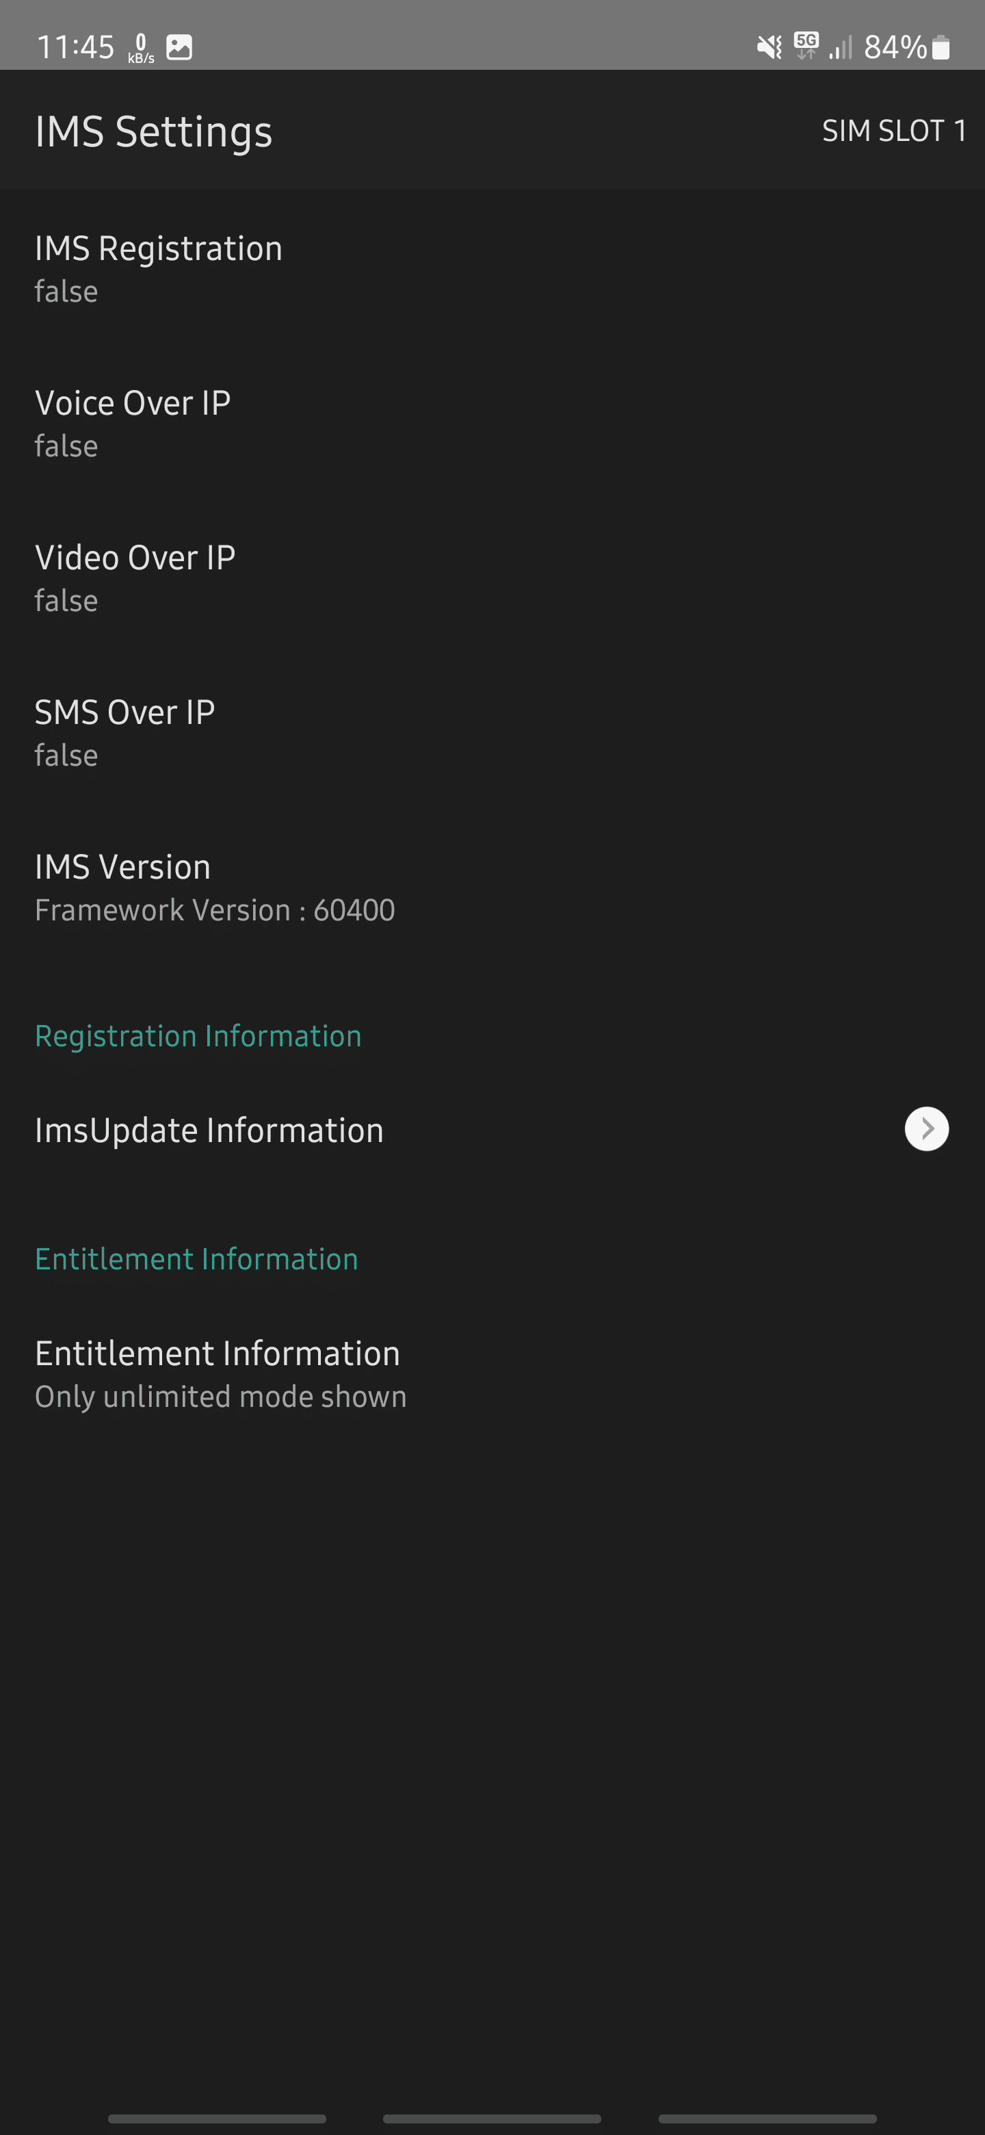Image resolution: width=985 pixels, height=2135 pixels.
Task: Open the ImsUpdate Information label
Action: [209, 1130]
